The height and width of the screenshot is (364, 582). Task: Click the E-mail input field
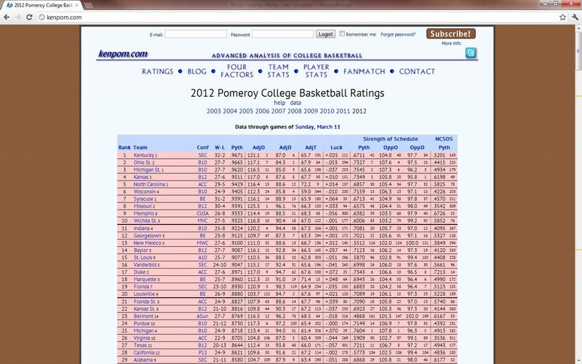click(x=196, y=34)
